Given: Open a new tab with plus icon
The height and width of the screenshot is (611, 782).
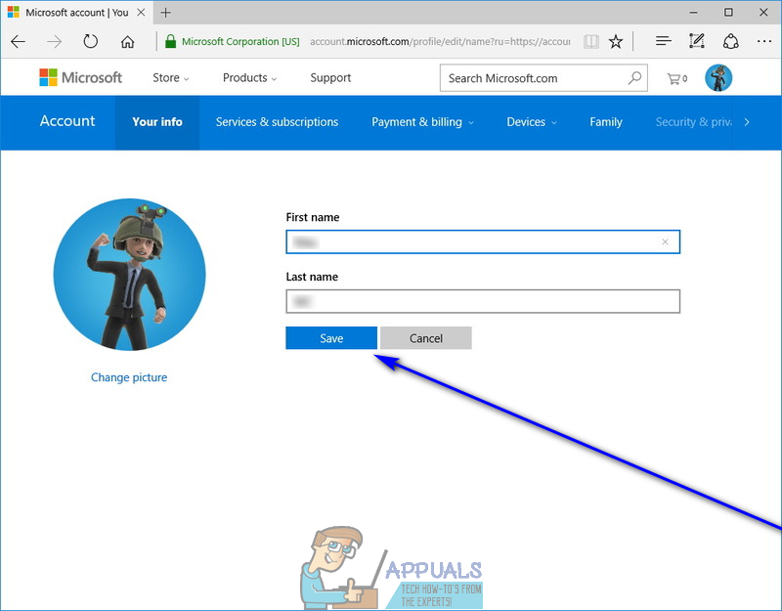Looking at the screenshot, I should (x=166, y=13).
